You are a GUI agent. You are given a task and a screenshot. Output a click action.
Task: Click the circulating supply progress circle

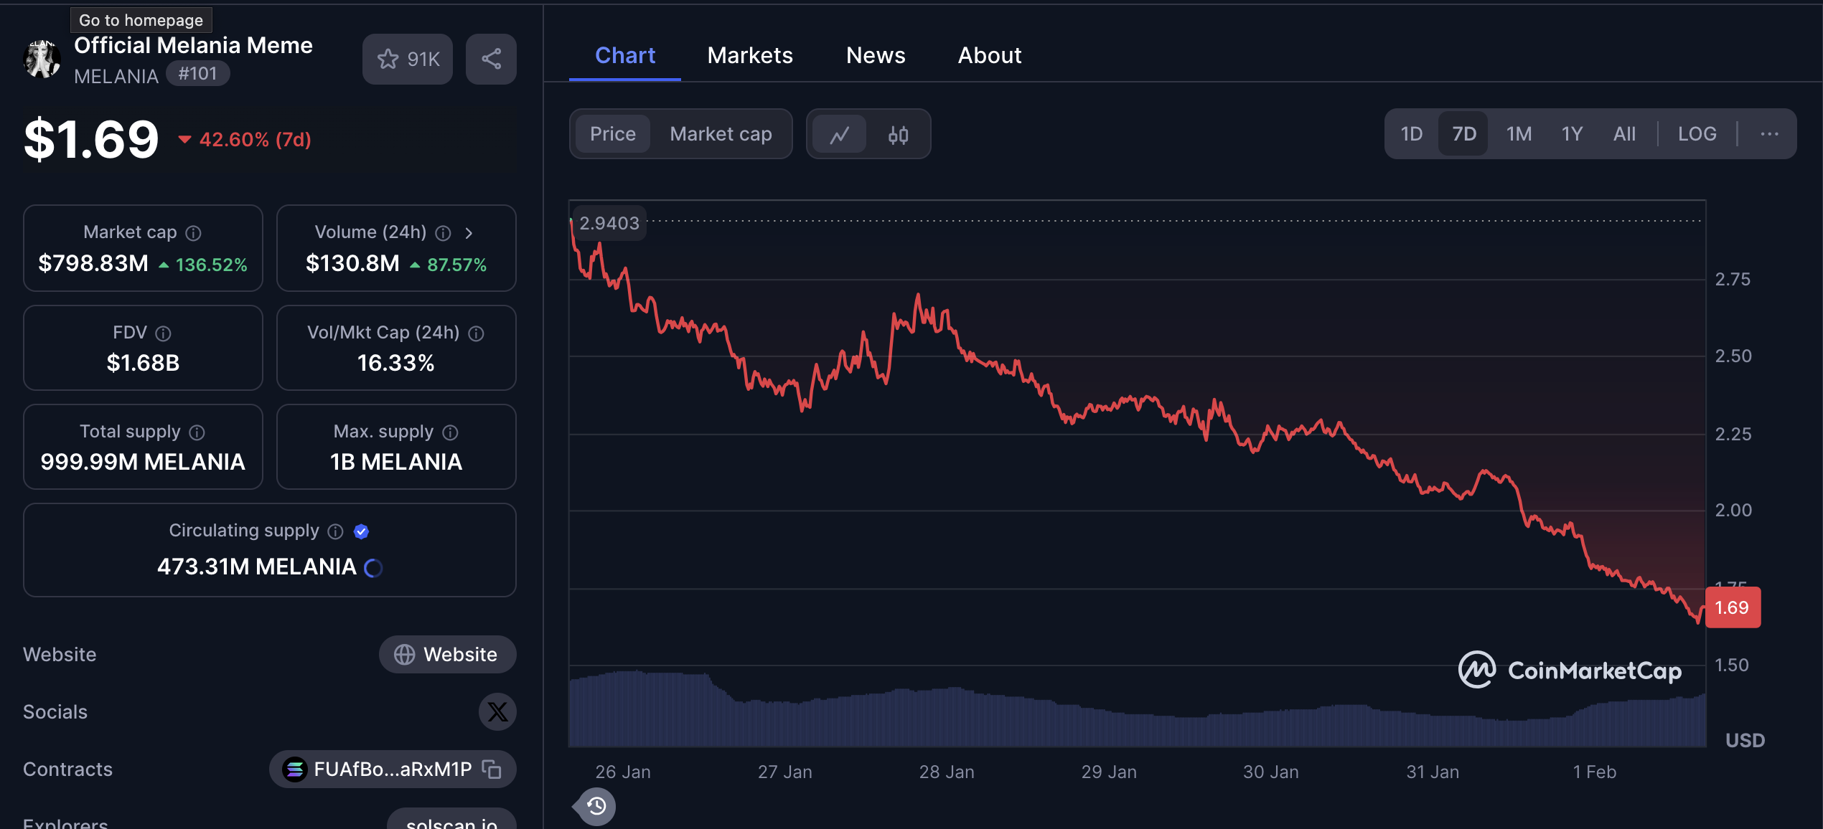pyautogui.click(x=373, y=568)
